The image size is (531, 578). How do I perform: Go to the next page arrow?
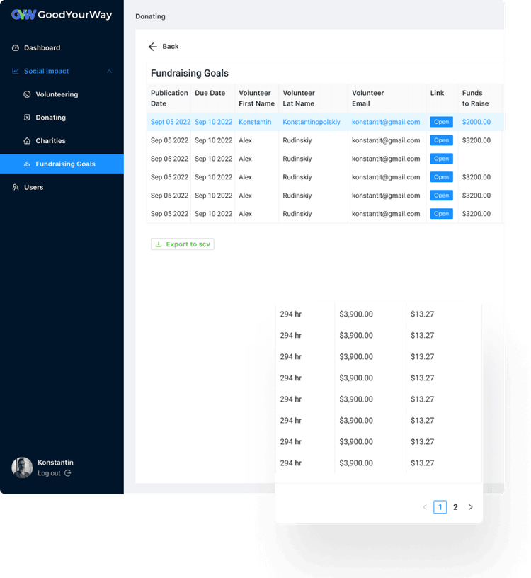[471, 507]
